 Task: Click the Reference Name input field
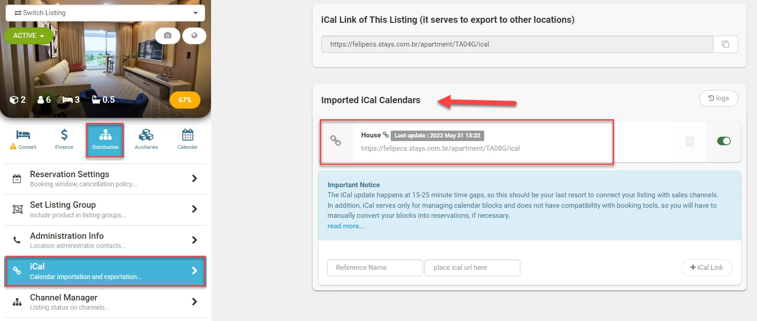(375, 268)
